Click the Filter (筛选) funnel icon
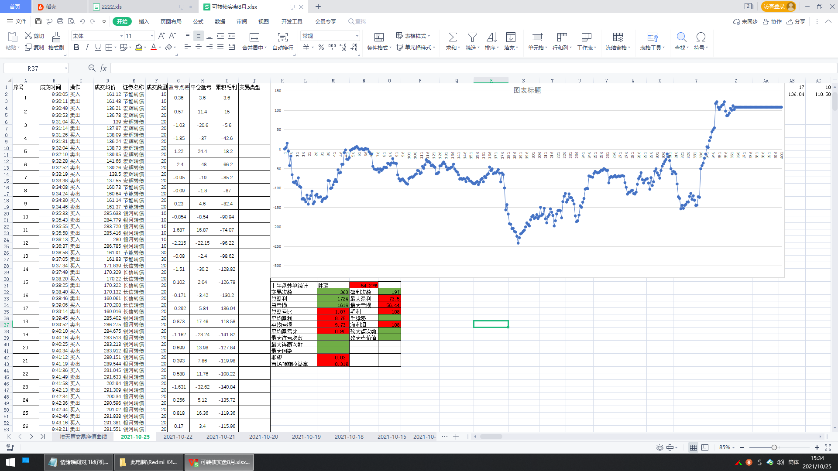 coord(472,37)
